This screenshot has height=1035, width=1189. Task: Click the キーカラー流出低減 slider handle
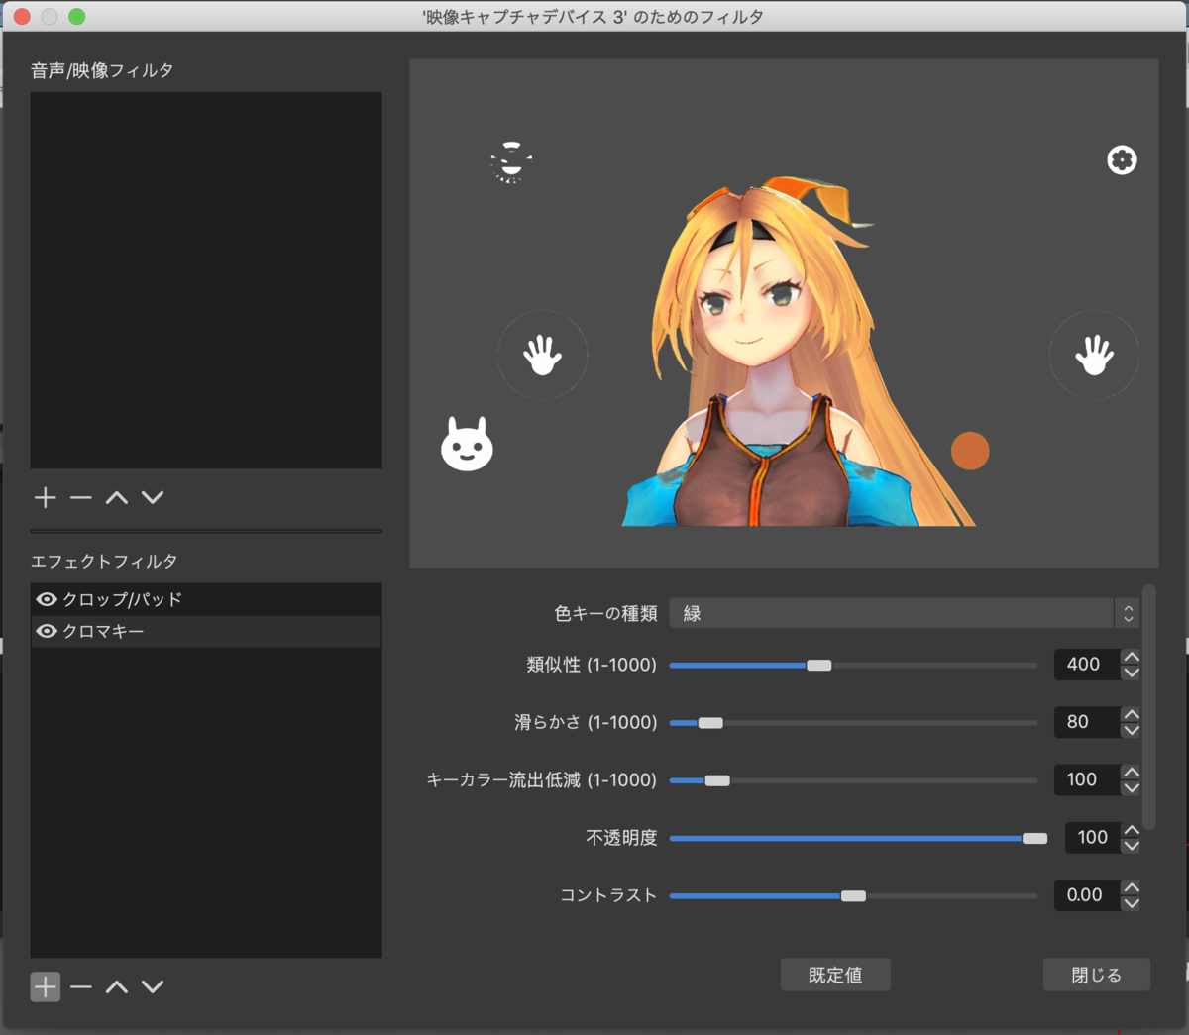click(x=717, y=780)
